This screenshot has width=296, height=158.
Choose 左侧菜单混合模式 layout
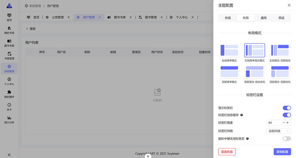coord(254,50)
